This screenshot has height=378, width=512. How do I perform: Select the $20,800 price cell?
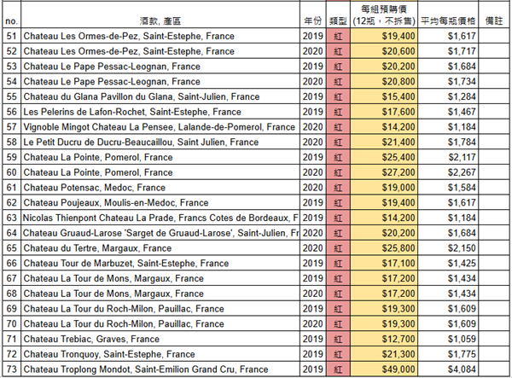(384, 81)
